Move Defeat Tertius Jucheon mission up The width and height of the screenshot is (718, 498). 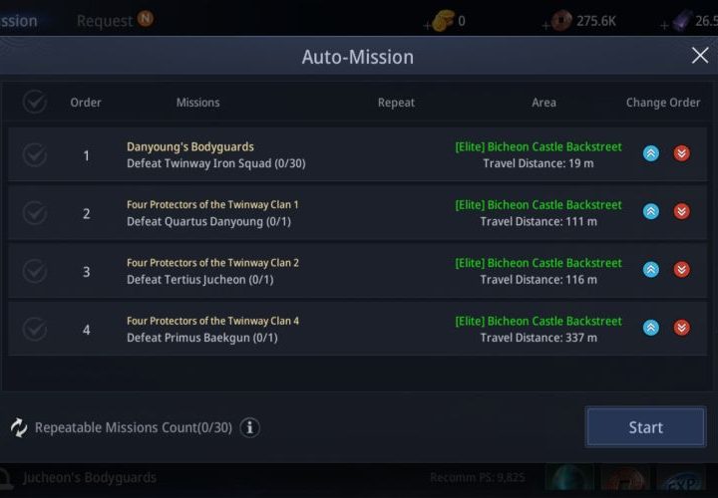click(x=650, y=270)
